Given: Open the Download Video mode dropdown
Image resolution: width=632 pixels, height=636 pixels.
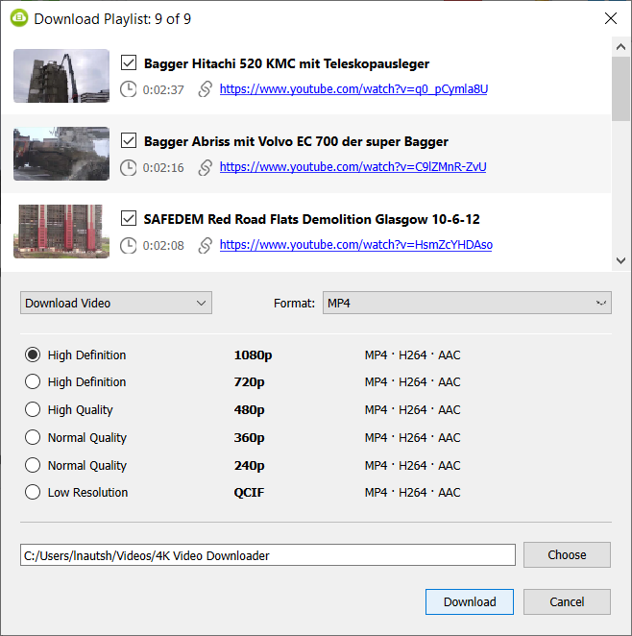Looking at the screenshot, I should 116,303.
